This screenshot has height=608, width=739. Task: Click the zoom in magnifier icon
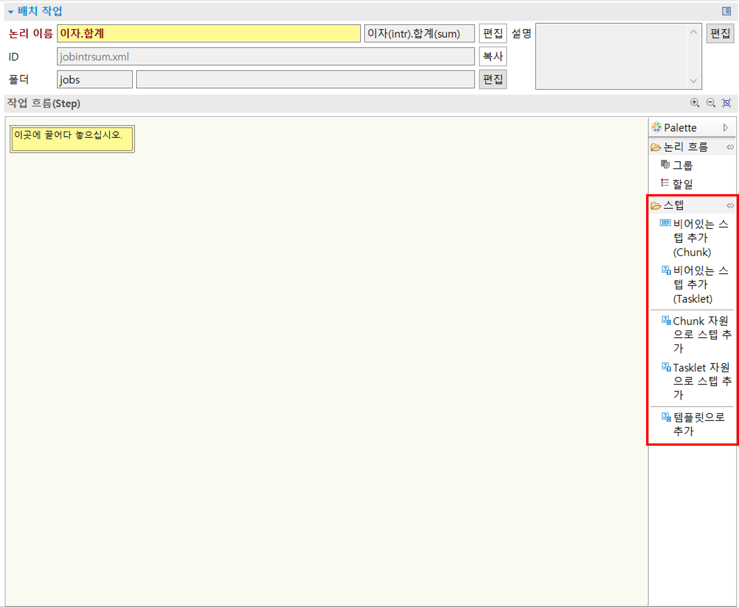[695, 102]
